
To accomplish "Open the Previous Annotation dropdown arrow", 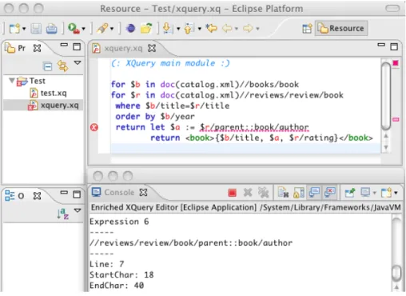I will click(199, 29).
